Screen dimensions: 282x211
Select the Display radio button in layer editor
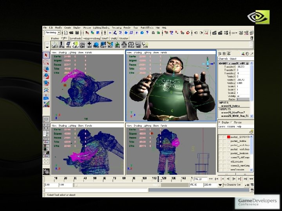click(x=220, y=122)
